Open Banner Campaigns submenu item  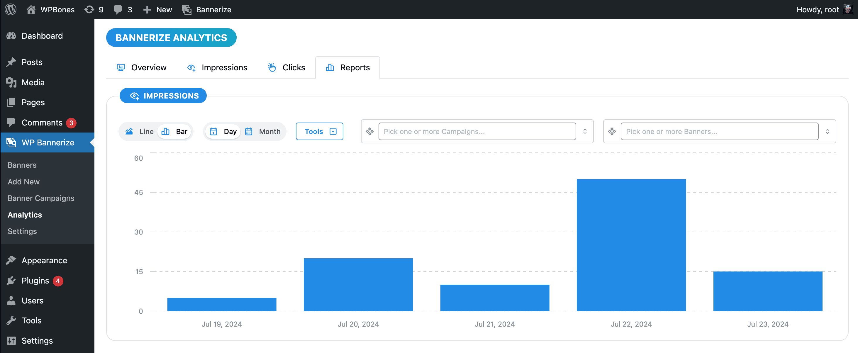click(x=41, y=198)
